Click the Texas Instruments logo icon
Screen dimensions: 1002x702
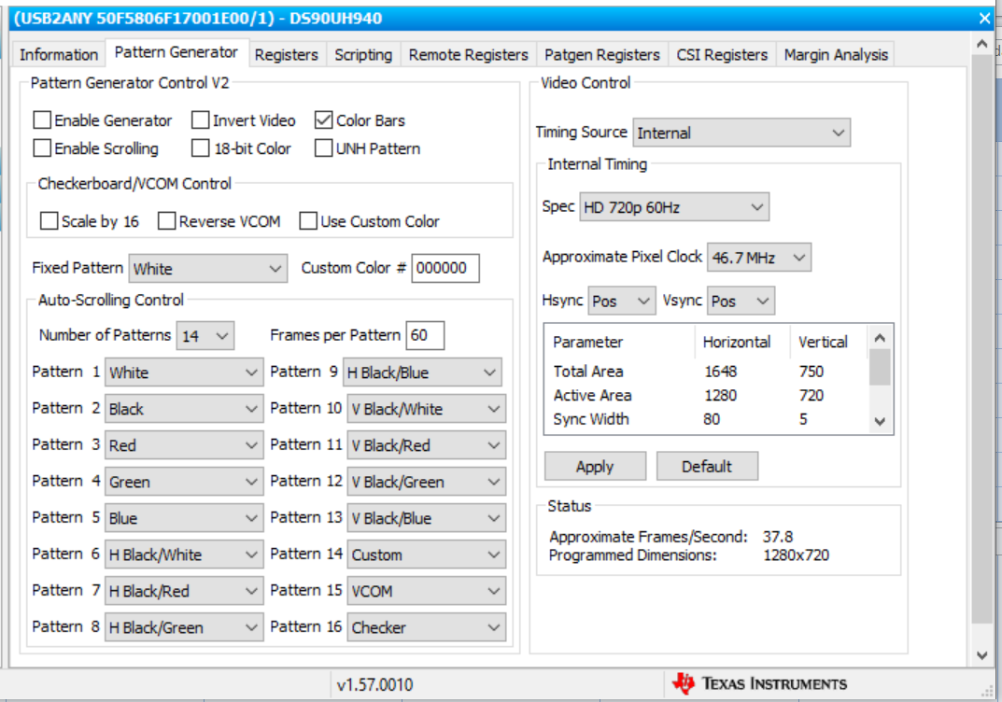pyautogui.click(x=684, y=683)
